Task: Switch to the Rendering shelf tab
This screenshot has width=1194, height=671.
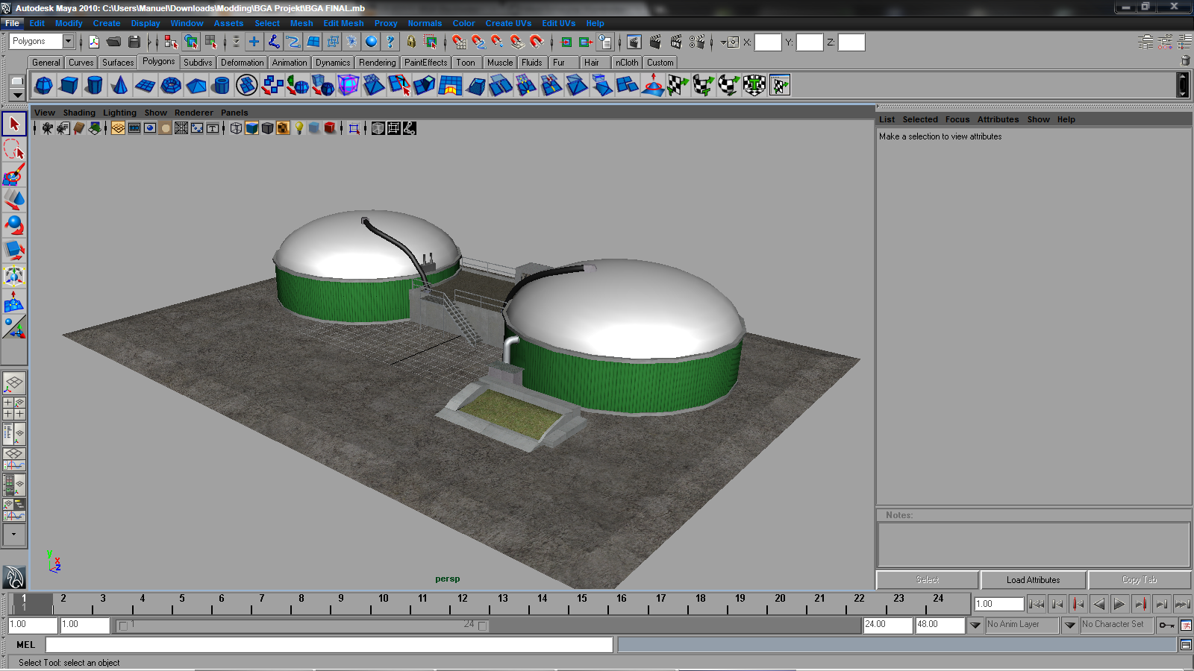Action: click(x=377, y=63)
